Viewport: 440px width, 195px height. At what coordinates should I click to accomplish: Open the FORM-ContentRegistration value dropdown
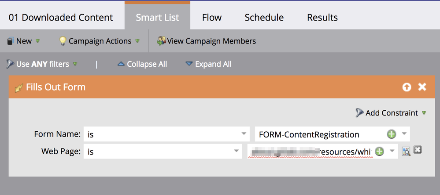[x=404, y=134]
